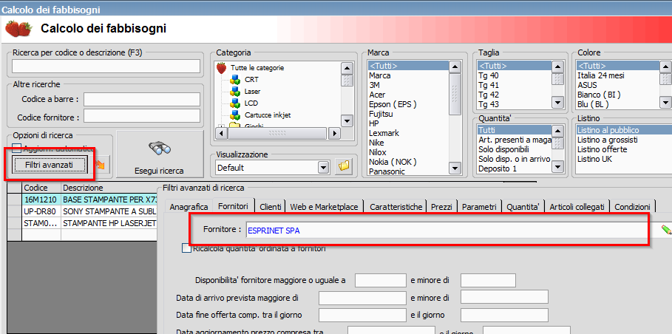This screenshot has height=334, width=672.
Task: Click Taglia list scroll down arrow
Action: [557, 103]
